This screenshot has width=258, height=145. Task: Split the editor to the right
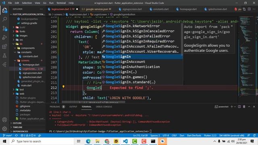249,9
